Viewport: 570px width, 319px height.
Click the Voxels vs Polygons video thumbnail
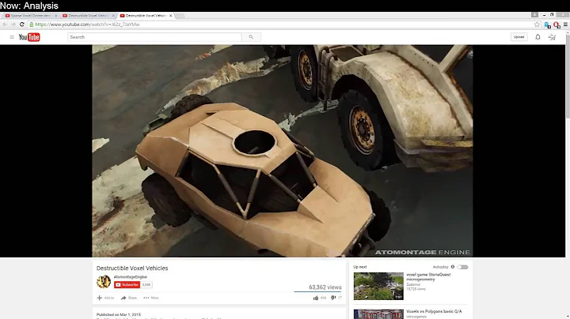pyautogui.click(x=378, y=314)
